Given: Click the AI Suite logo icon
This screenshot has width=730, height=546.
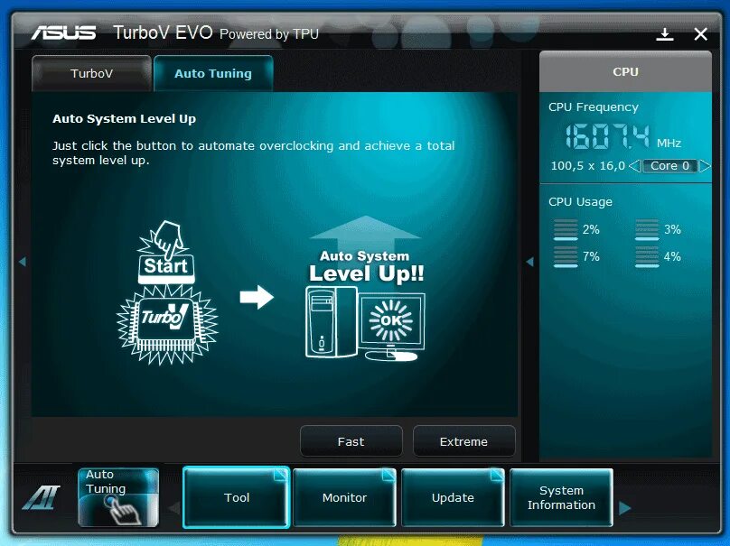Looking at the screenshot, I should [42, 497].
